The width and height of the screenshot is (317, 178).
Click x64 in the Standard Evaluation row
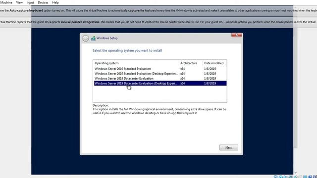point(182,69)
